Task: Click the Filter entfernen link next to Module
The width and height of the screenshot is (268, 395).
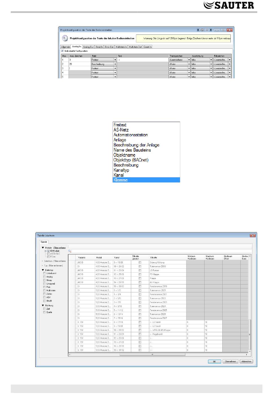Action: (x=60, y=248)
